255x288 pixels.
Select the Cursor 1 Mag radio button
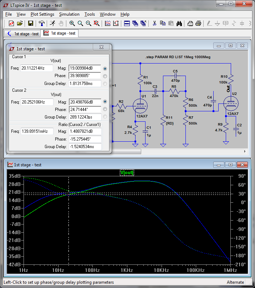(x=105, y=69)
